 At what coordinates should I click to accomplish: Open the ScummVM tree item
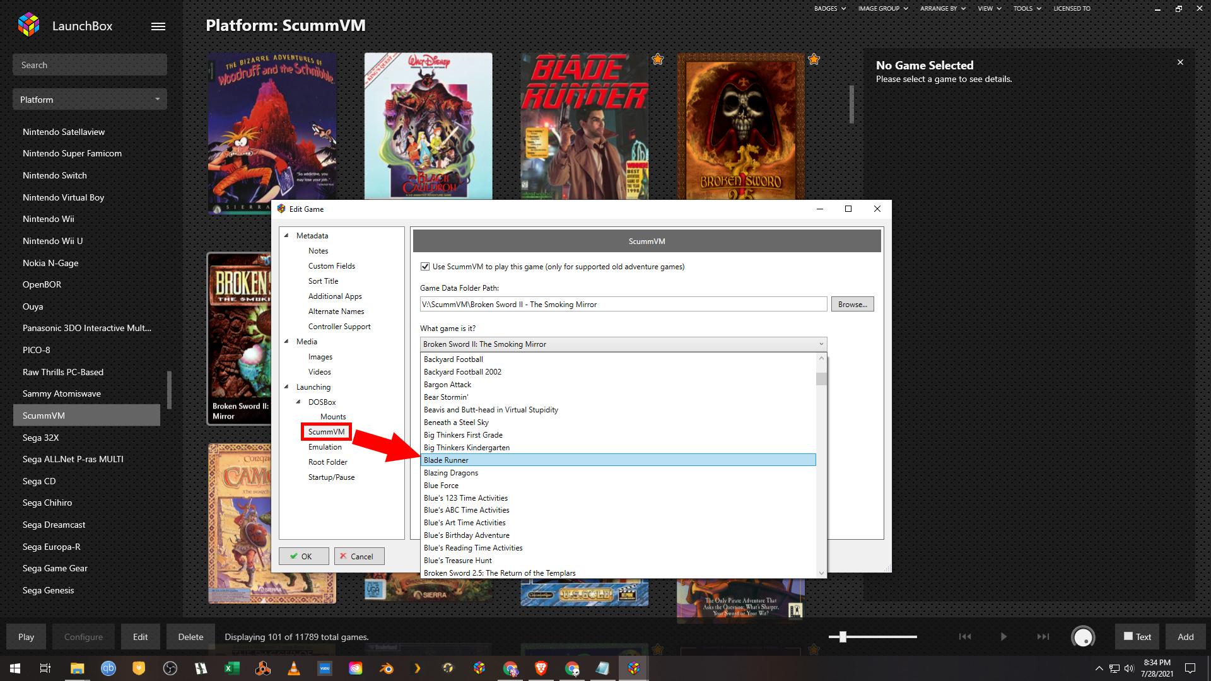(x=326, y=432)
